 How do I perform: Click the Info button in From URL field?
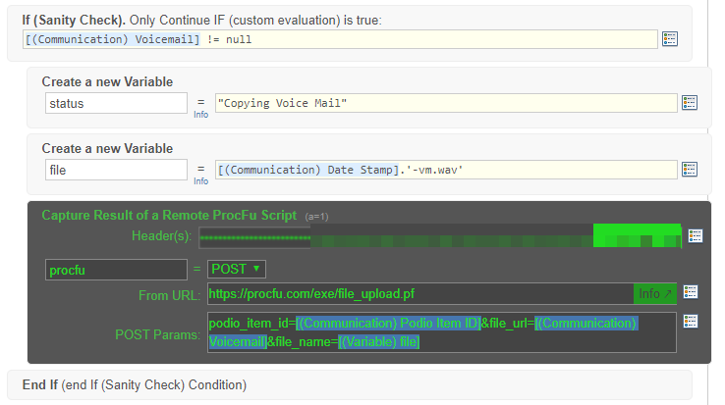click(x=654, y=294)
